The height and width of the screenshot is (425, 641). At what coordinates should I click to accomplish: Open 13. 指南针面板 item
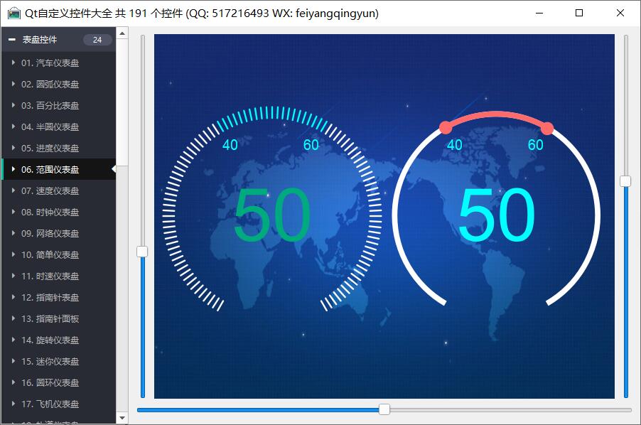pyautogui.click(x=50, y=318)
